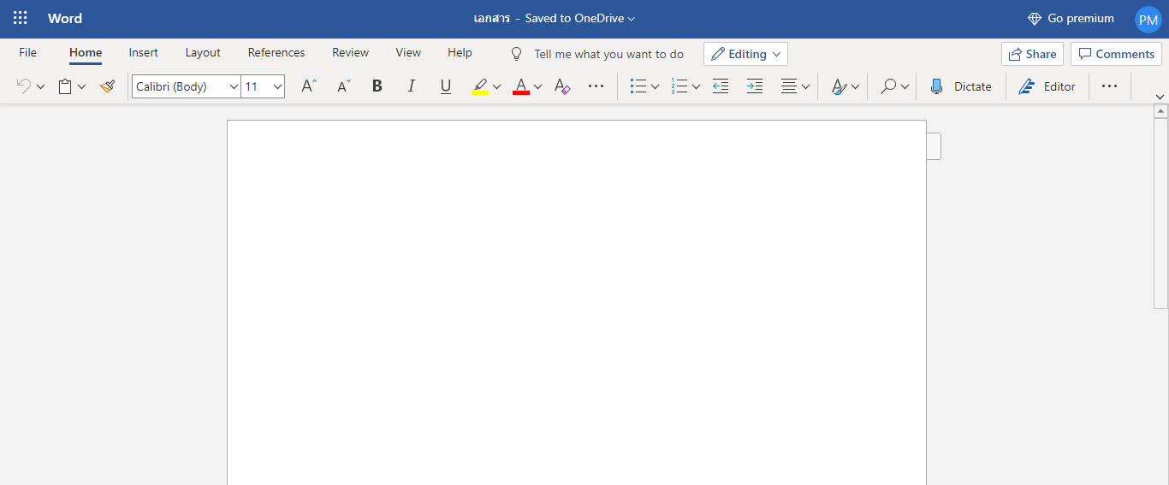This screenshot has height=485, width=1169.
Task: Open the app launcher waffle icon
Action: pyautogui.click(x=21, y=18)
